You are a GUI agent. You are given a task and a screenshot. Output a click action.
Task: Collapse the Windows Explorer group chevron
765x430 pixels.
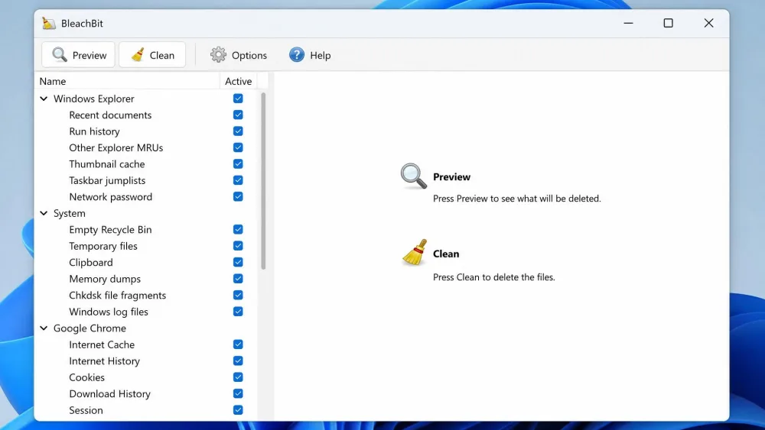[x=44, y=99]
